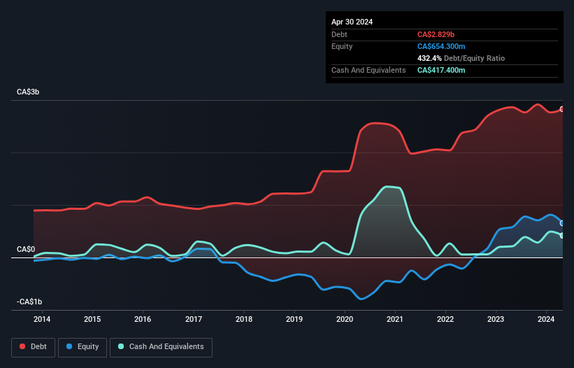Toggle the Equity legend button
Viewport: 574px width, 368px height.
82,347
